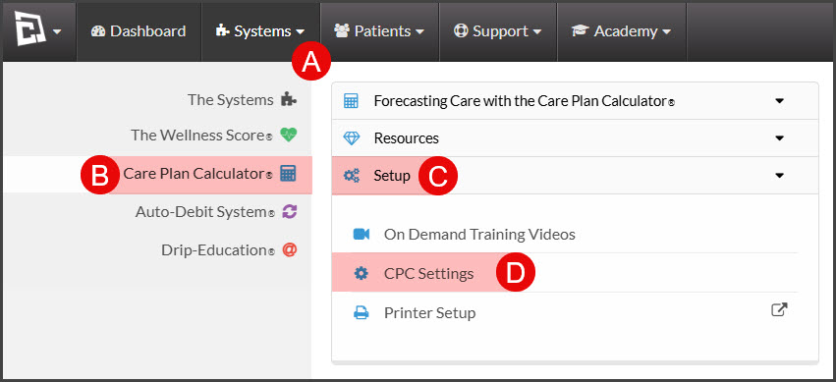Click the diamond icon beside Resources

click(x=351, y=138)
